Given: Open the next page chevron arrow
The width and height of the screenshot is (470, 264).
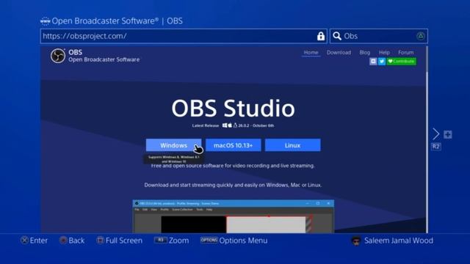Looking at the screenshot, I should click(x=435, y=134).
